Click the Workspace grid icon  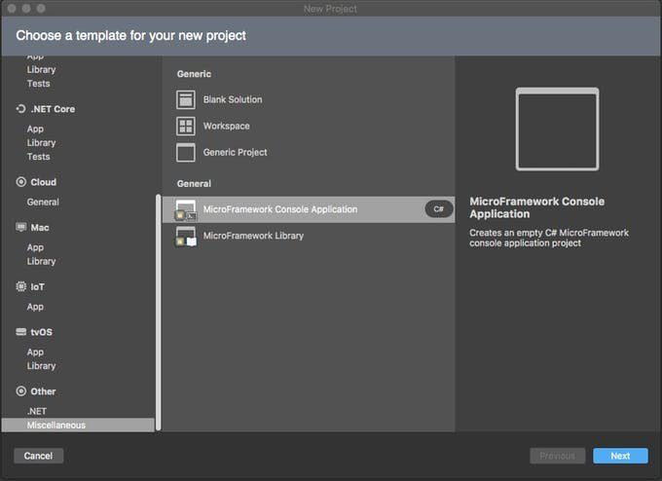pos(186,126)
